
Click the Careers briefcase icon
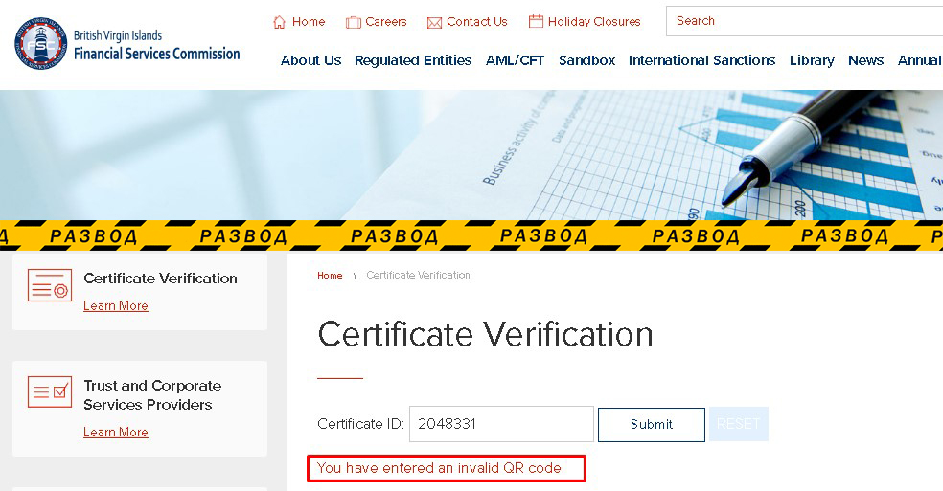click(353, 22)
